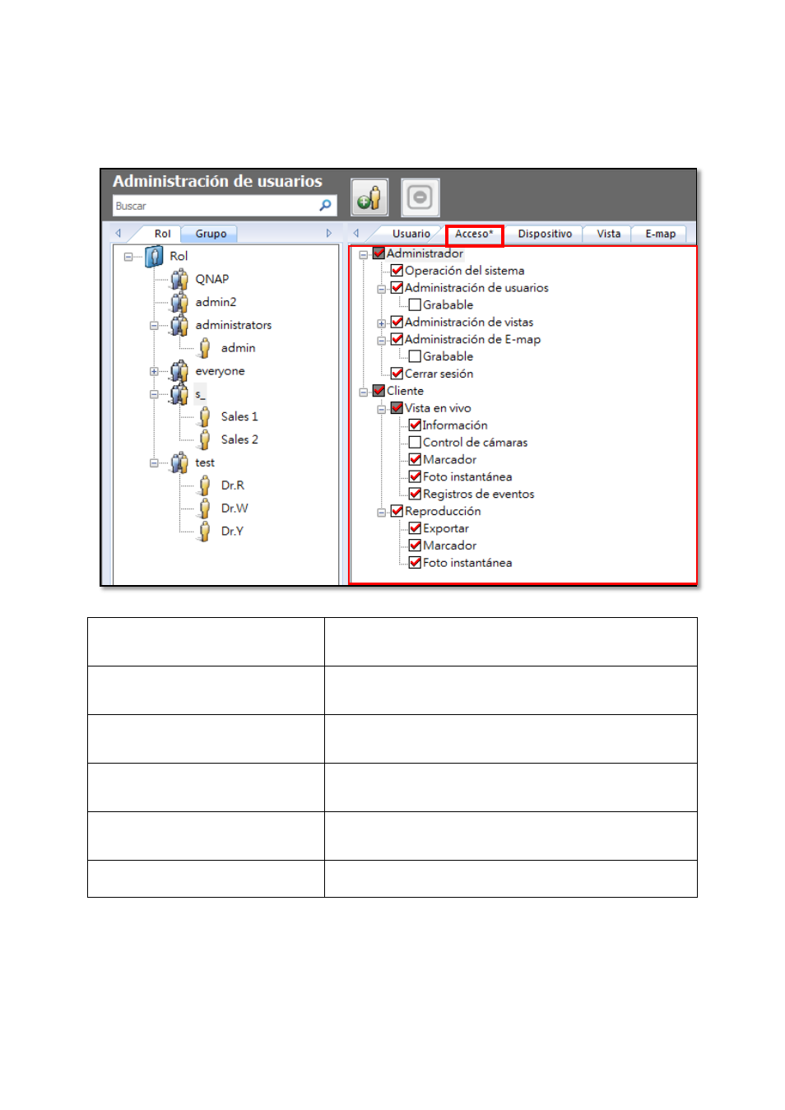The width and height of the screenshot is (785, 1110).
Task: Collapse the Vista en vivo node
Action: click(x=382, y=409)
